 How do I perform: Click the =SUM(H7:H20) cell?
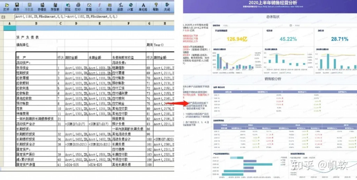[164, 139]
